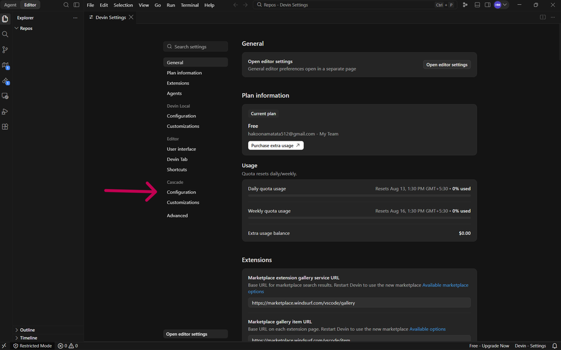Click Open editor settings below the settings navigation
The height and width of the screenshot is (350, 561).
195,334
